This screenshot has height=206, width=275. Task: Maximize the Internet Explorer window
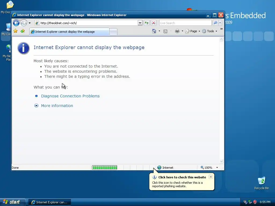coord(215,15)
